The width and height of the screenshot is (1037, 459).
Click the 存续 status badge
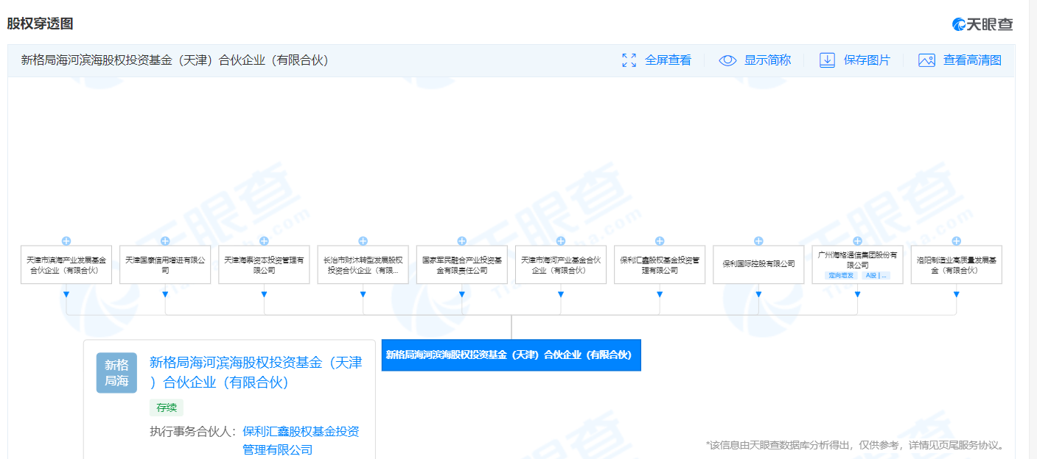(x=166, y=408)
